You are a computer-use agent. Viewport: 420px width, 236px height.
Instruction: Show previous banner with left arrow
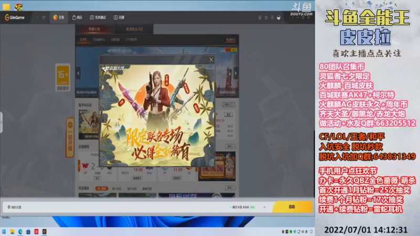(78, 73)
